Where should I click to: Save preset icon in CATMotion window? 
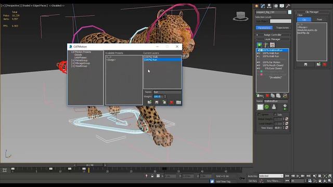pos(157,102)
